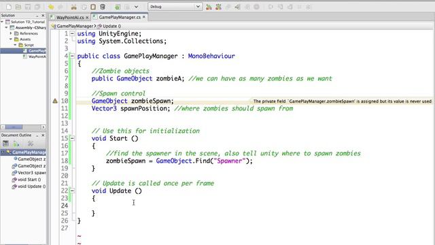Select the Assets folder in Solution tree
This screenshot has width=435, height=245.
(22, 39)
